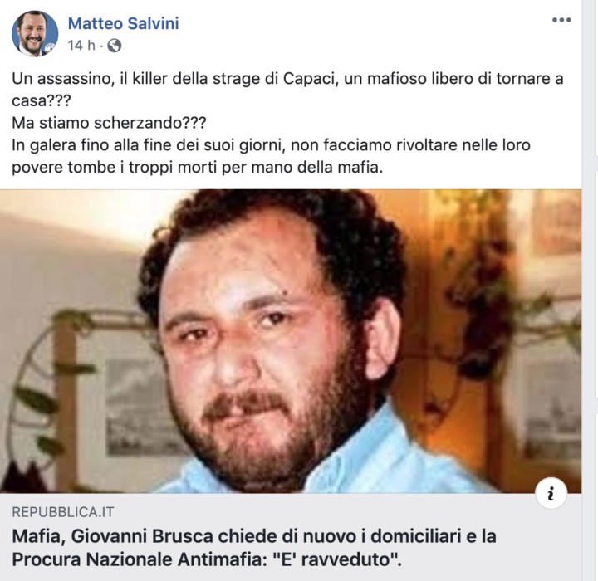This screenshot has height=581, width=598.
Task: Open the REPUBBLICA.IT source label
Action: click(x=63, y=512)
